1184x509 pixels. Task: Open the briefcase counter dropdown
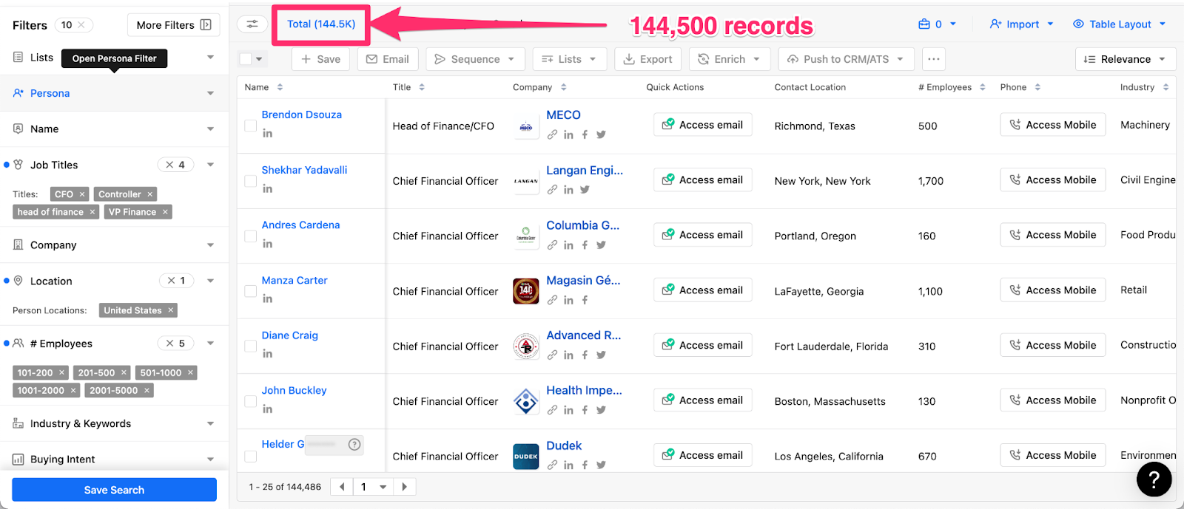[937, 24]
